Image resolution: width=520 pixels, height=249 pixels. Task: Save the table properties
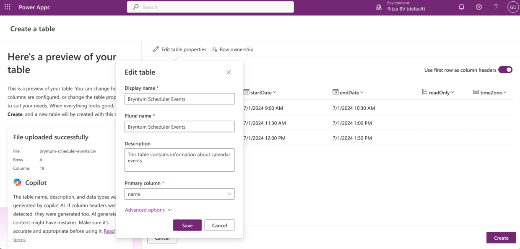click(187, 225)
